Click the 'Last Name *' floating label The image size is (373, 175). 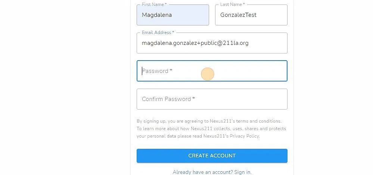click(x=232, y=4)
